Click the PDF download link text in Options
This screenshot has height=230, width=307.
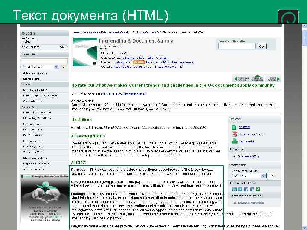[x=252, y=135]
